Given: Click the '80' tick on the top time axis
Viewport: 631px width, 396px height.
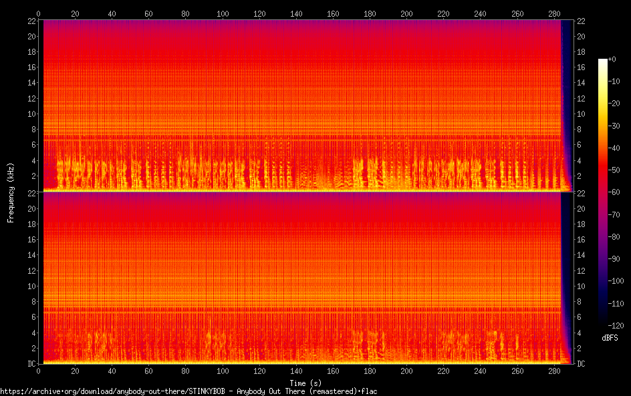Looking at the screenshot, I should (186, 13).
